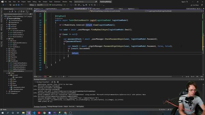Open the Any CPU platform dropdown
Screen dimensions: 205x115
tap(43, 5)
